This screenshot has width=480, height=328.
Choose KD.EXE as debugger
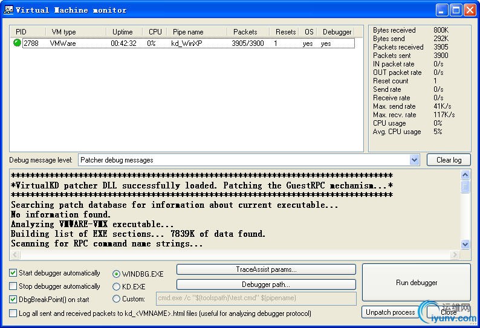click(x=117, y=287)
